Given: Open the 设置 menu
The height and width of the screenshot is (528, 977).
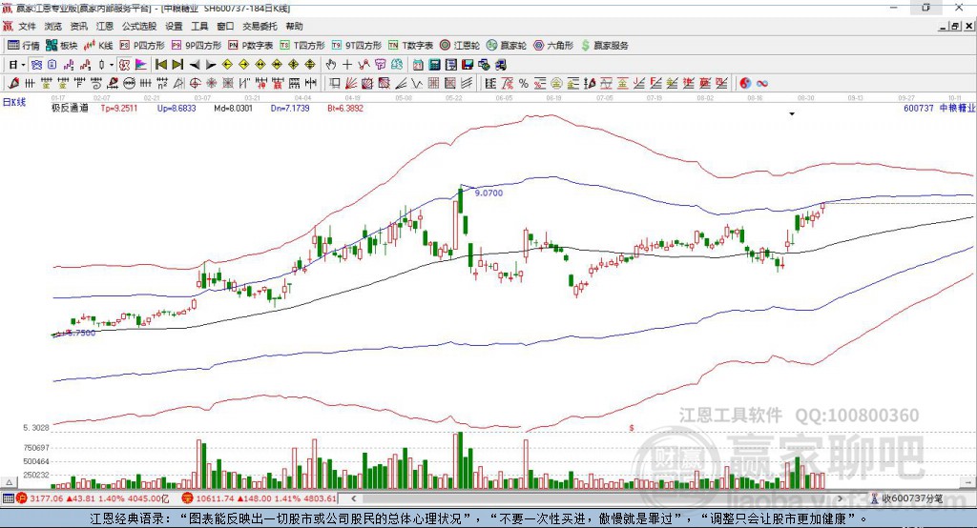Looking at the screenshot, I should coord(174,26).
